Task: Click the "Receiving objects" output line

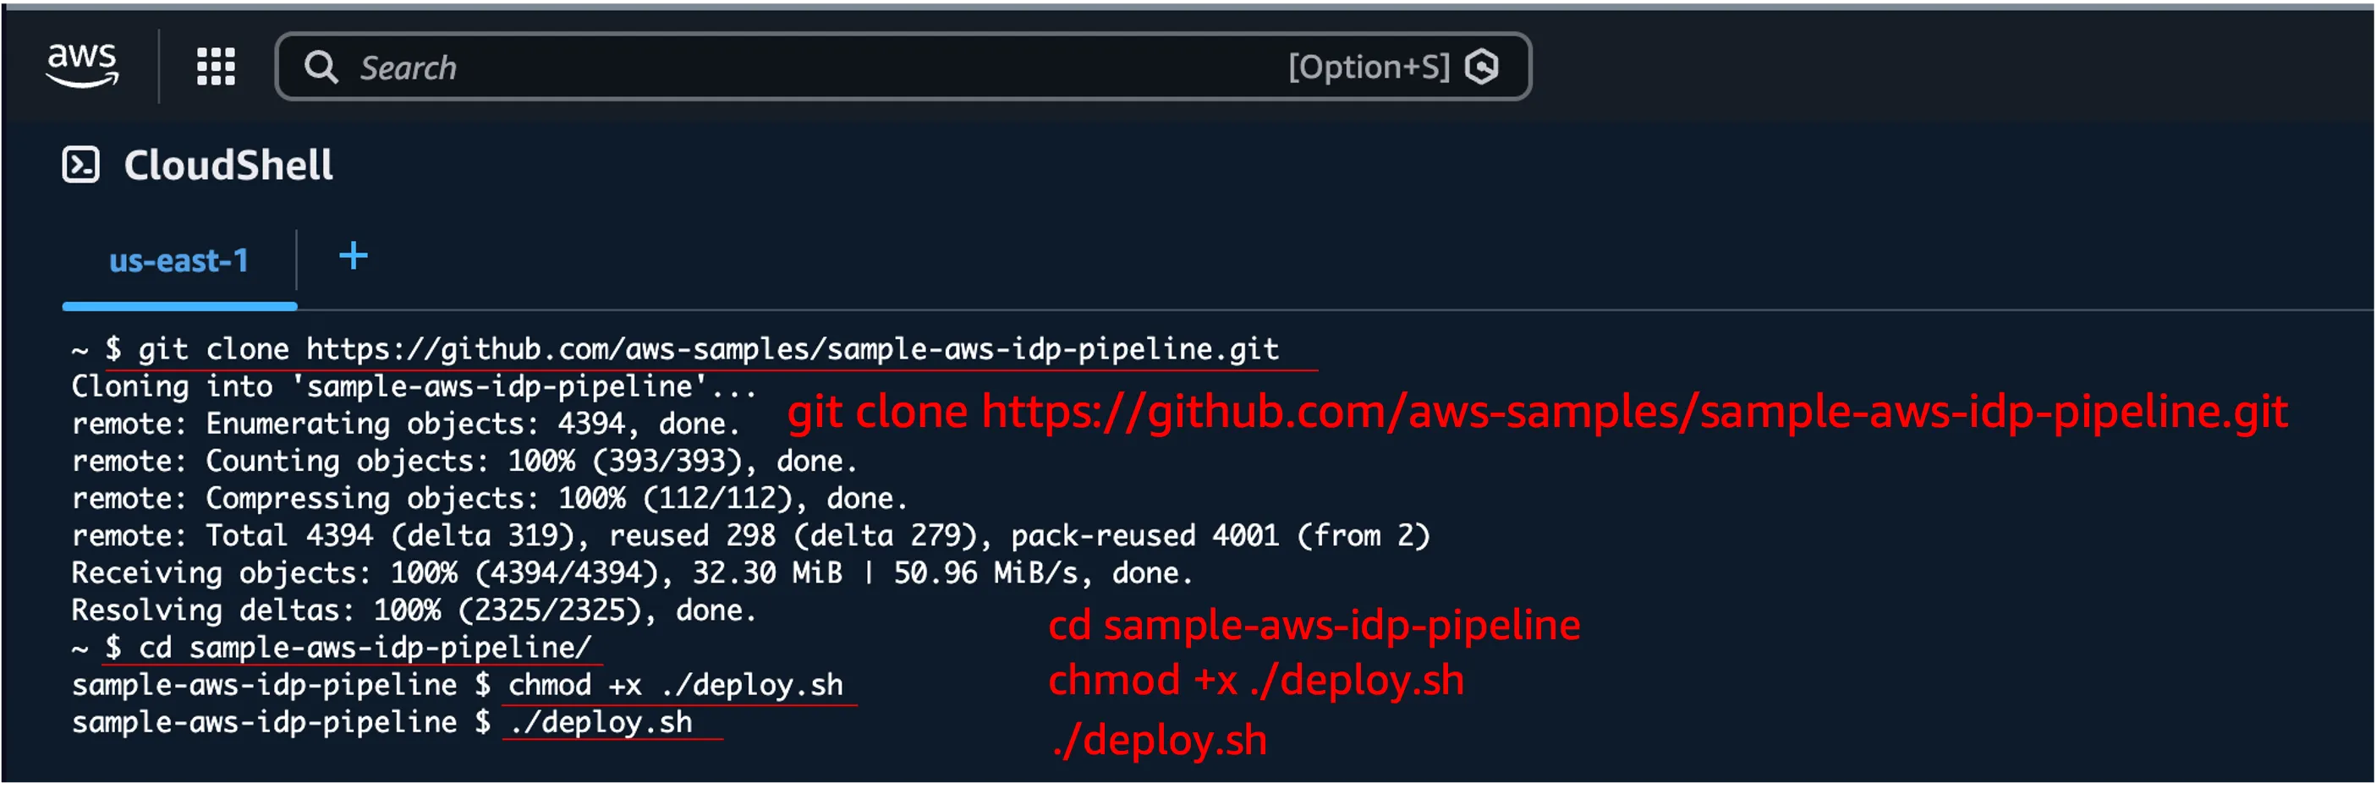Action: coord(632,572)
